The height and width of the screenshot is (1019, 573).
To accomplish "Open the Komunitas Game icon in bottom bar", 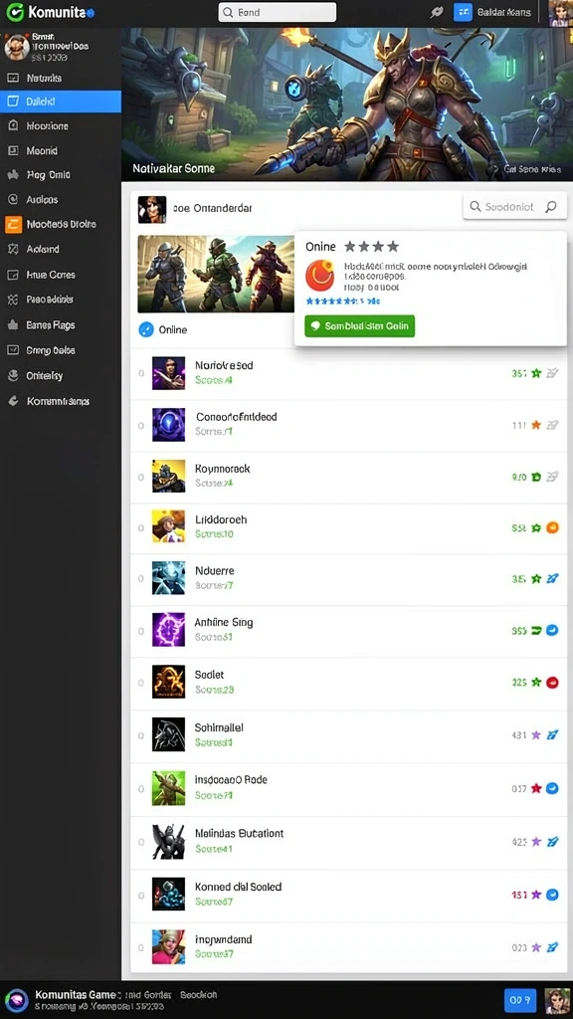I will click(16, 1000).
